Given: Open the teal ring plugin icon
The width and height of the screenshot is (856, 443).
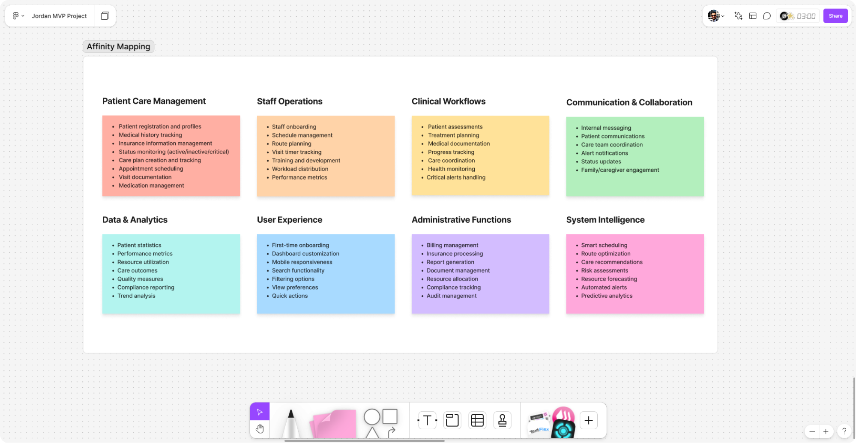Looking at the screenshot, I should 563,430.
